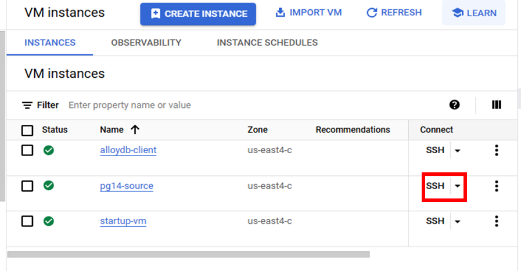
Task: Click the Create Instance button
Action: click(x=198, y=14)
